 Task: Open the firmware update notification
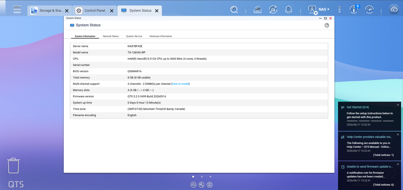point(369,175)
